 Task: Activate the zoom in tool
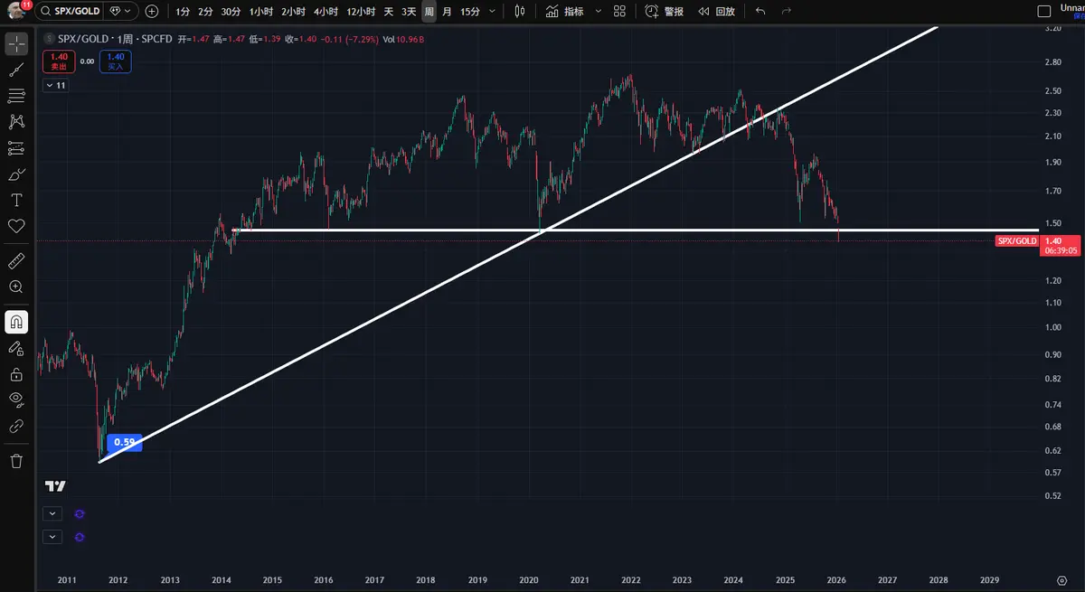16,287
